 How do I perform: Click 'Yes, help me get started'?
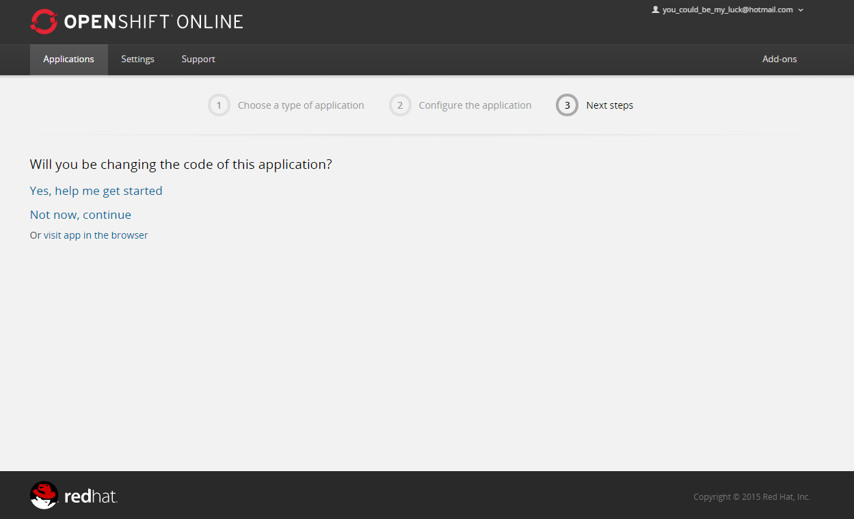(x=96, y=191)
